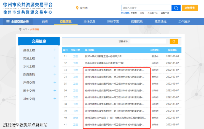Open the 新沂市瑞仪馆新建工程 announcement link
The height and width of the screenshot is (129, 204).
pyautogui.click(x=103, y=57)
